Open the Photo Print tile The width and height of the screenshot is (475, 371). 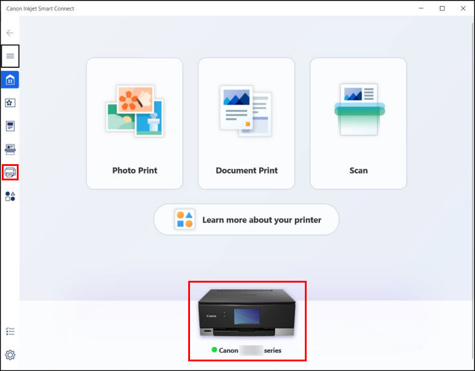click(135, 123)
